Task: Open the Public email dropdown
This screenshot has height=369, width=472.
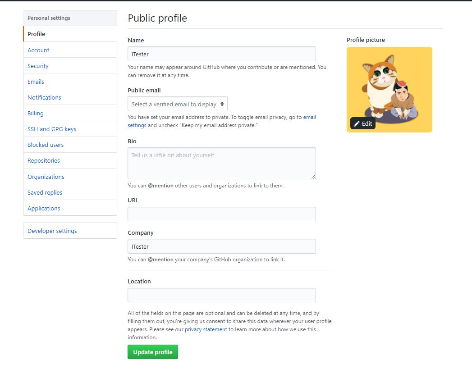Action: pyautogui.click(x=178, y=104)
